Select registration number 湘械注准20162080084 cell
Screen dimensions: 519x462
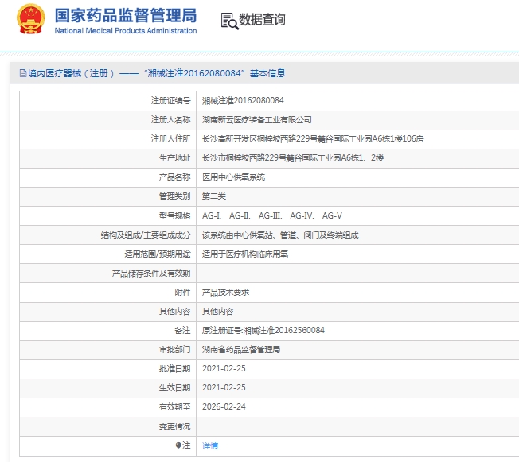243,100
